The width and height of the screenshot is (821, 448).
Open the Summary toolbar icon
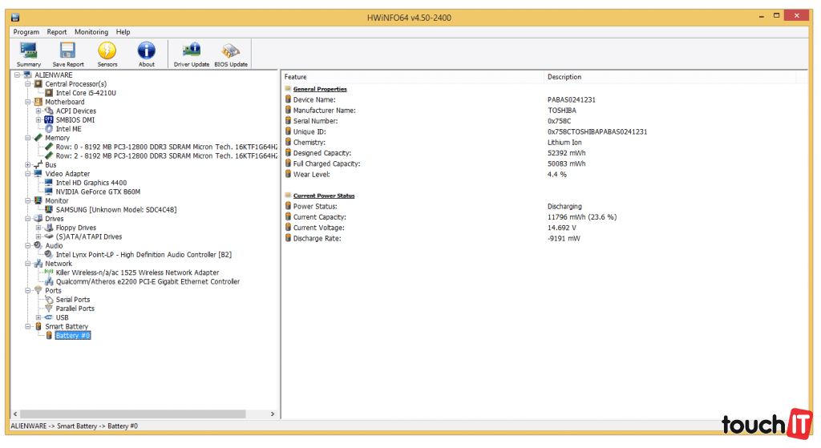(x=29, y=53)
